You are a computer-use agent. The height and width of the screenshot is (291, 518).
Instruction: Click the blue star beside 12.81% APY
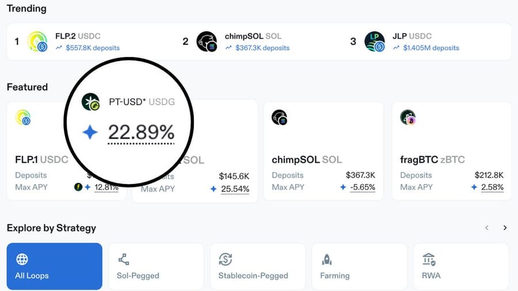(87, 187)
